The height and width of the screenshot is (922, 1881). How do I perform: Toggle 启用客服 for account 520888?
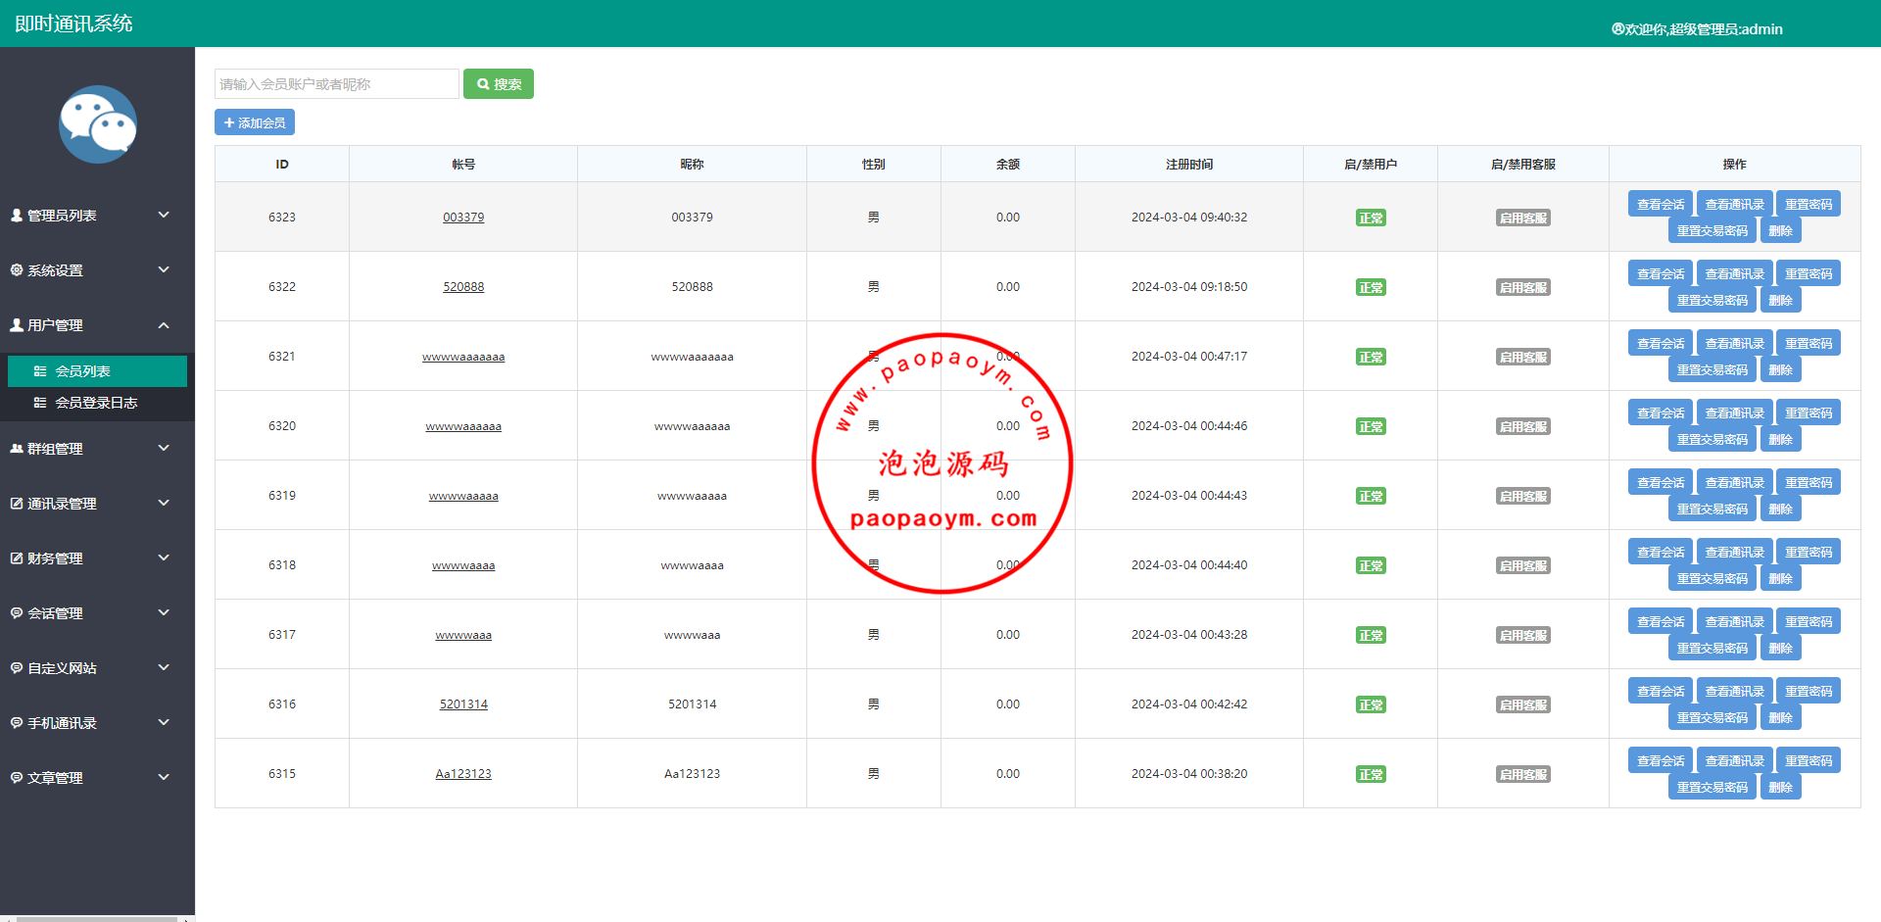pyautogui.click(x=1522, y=288)
